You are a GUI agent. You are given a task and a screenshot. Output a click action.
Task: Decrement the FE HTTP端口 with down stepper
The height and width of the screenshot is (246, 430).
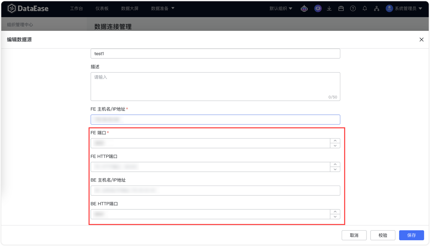coord(335,169)
